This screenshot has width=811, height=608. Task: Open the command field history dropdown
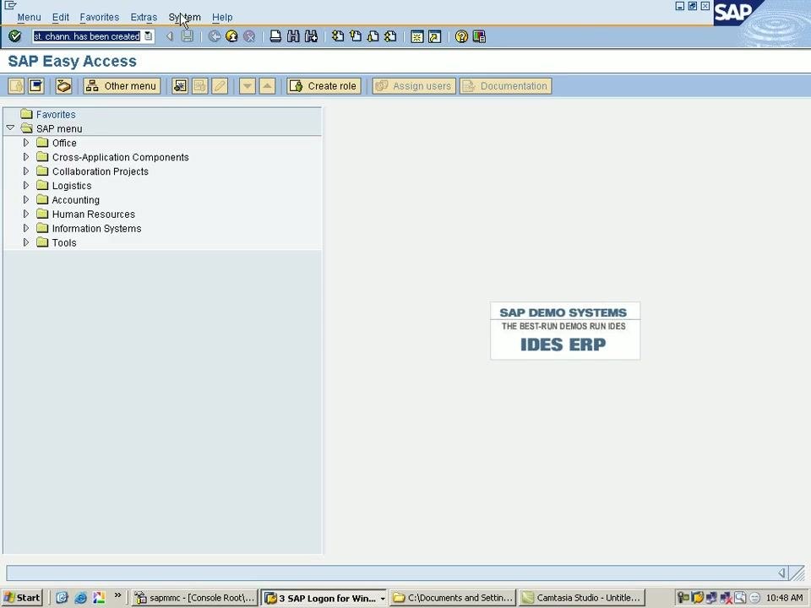coord(149,36)
